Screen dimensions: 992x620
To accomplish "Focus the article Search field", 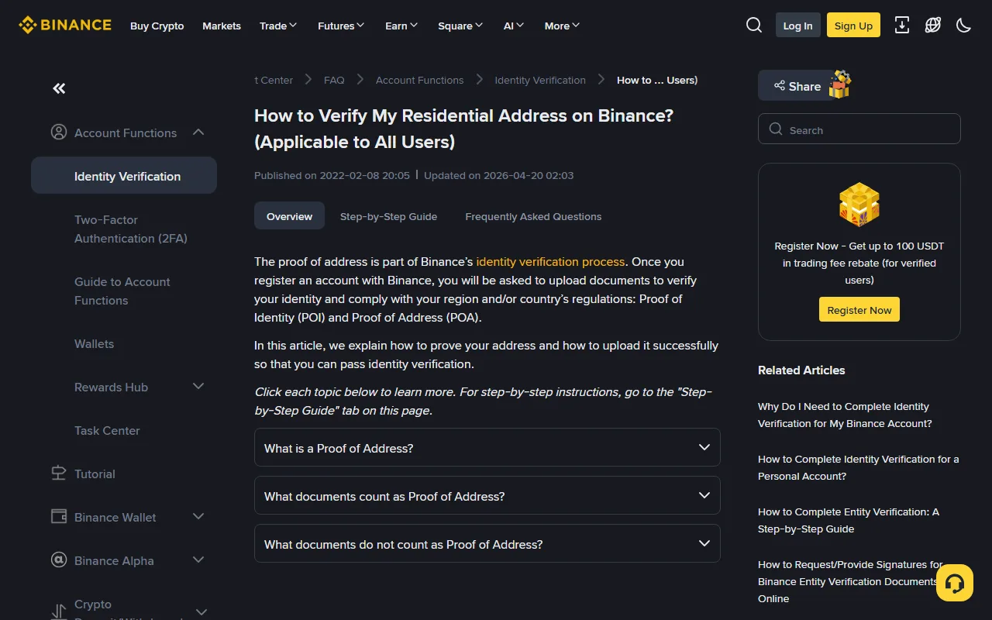I will click(859, 129).
